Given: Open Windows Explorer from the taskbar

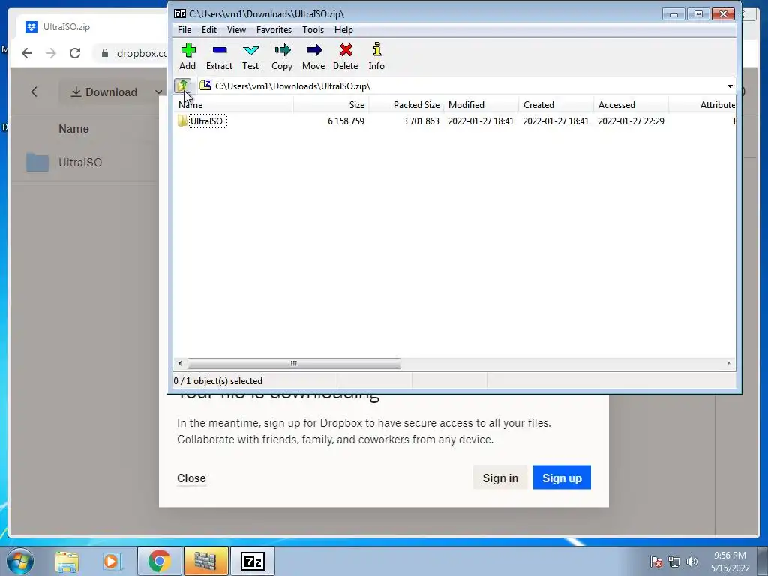Looking at the screenshot, I should pos(67,561).
